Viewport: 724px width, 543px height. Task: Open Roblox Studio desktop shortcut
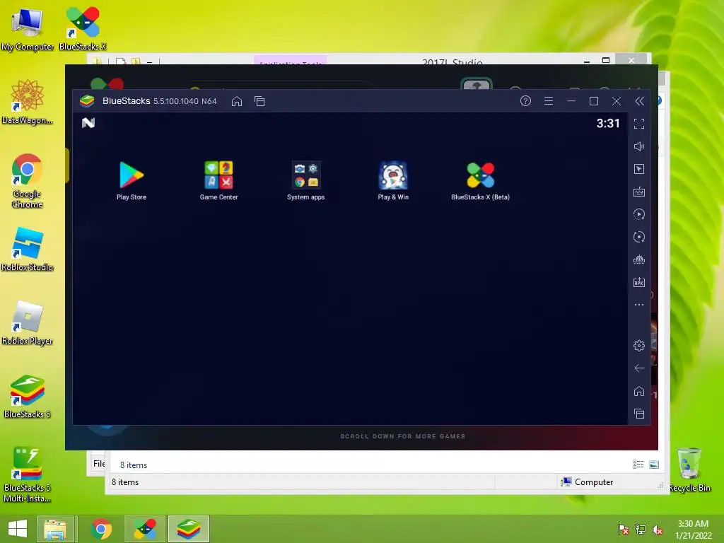(x=28, y=250)
